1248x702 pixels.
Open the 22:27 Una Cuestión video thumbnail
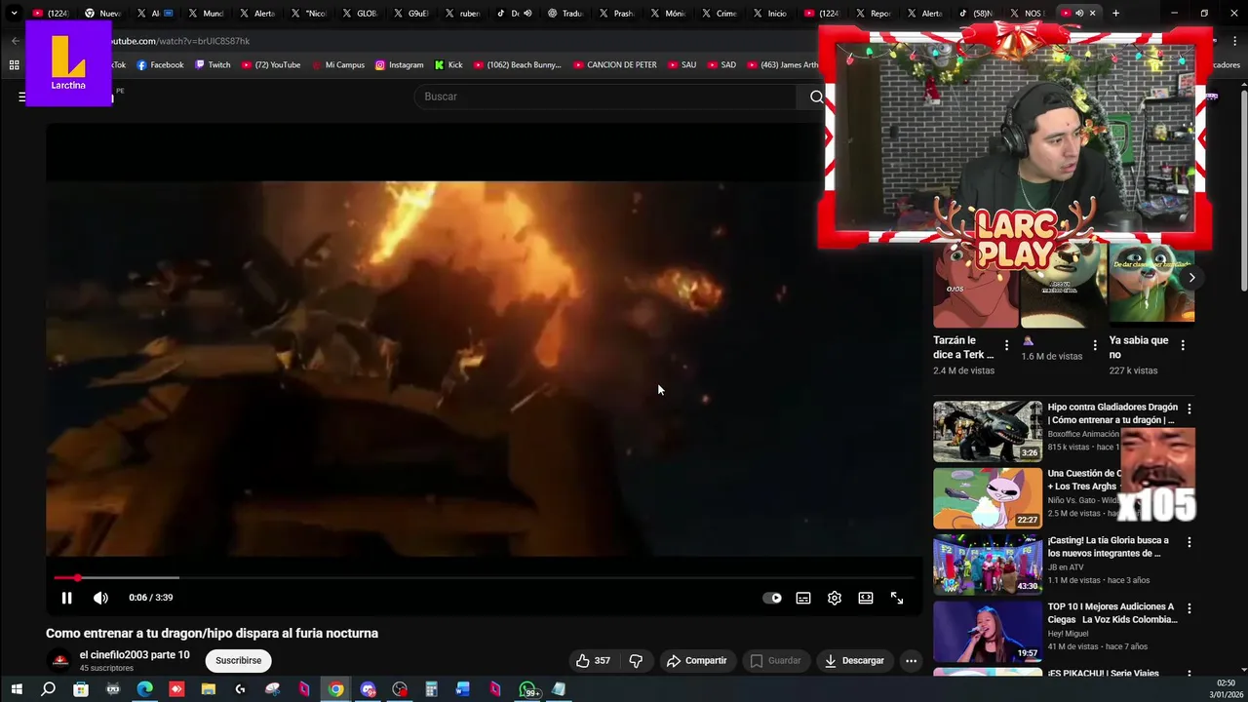click(988, 497)
